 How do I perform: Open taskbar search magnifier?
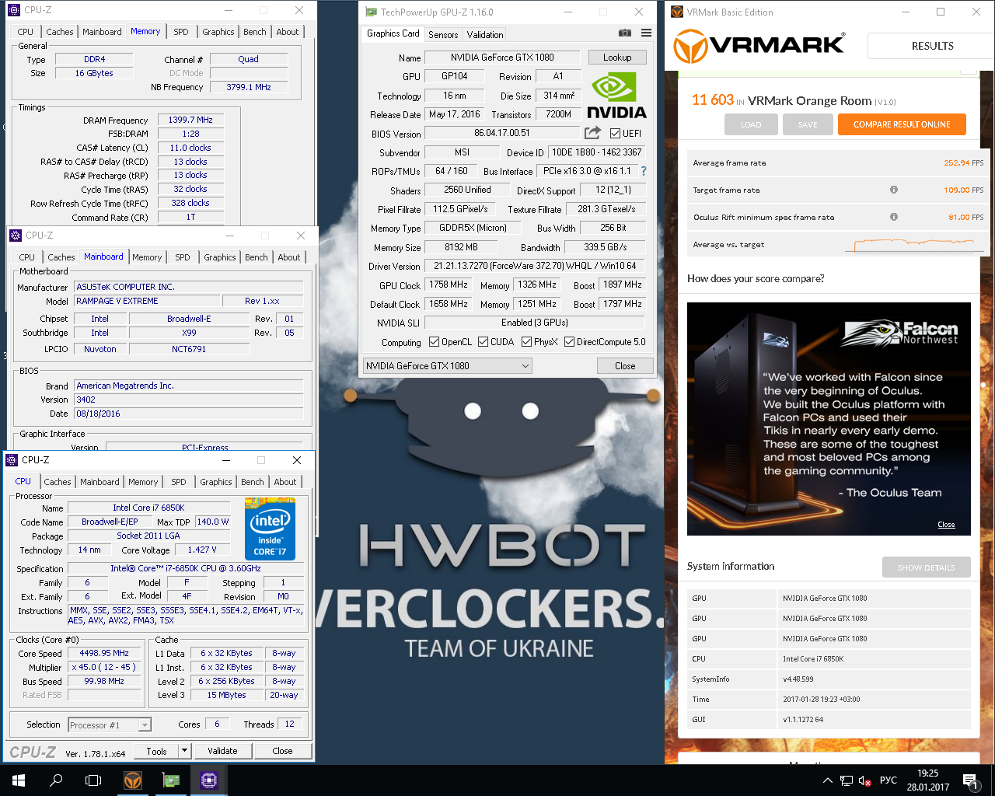[56, 780]
